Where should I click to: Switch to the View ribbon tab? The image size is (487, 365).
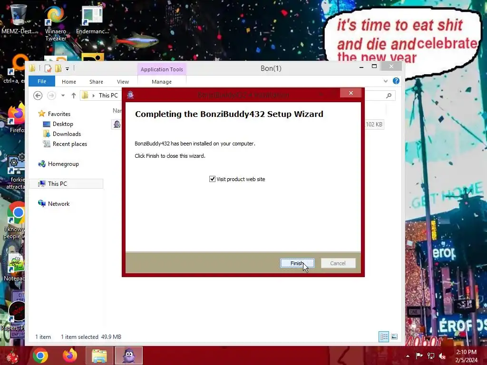coord(123,82)
